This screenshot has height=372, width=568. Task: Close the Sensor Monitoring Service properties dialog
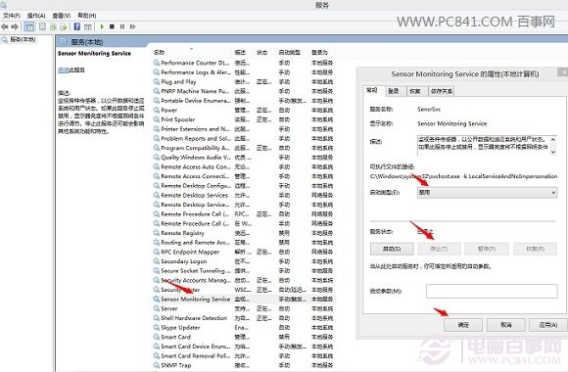pyautogui.click(x=563, y=72)
